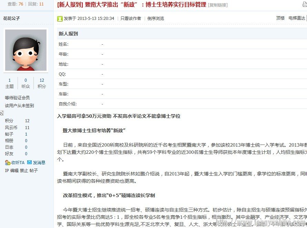Viewport: 307px width, 228px height.
Task: Click 禁止 to ban the user
Action: tap(24, 171)
